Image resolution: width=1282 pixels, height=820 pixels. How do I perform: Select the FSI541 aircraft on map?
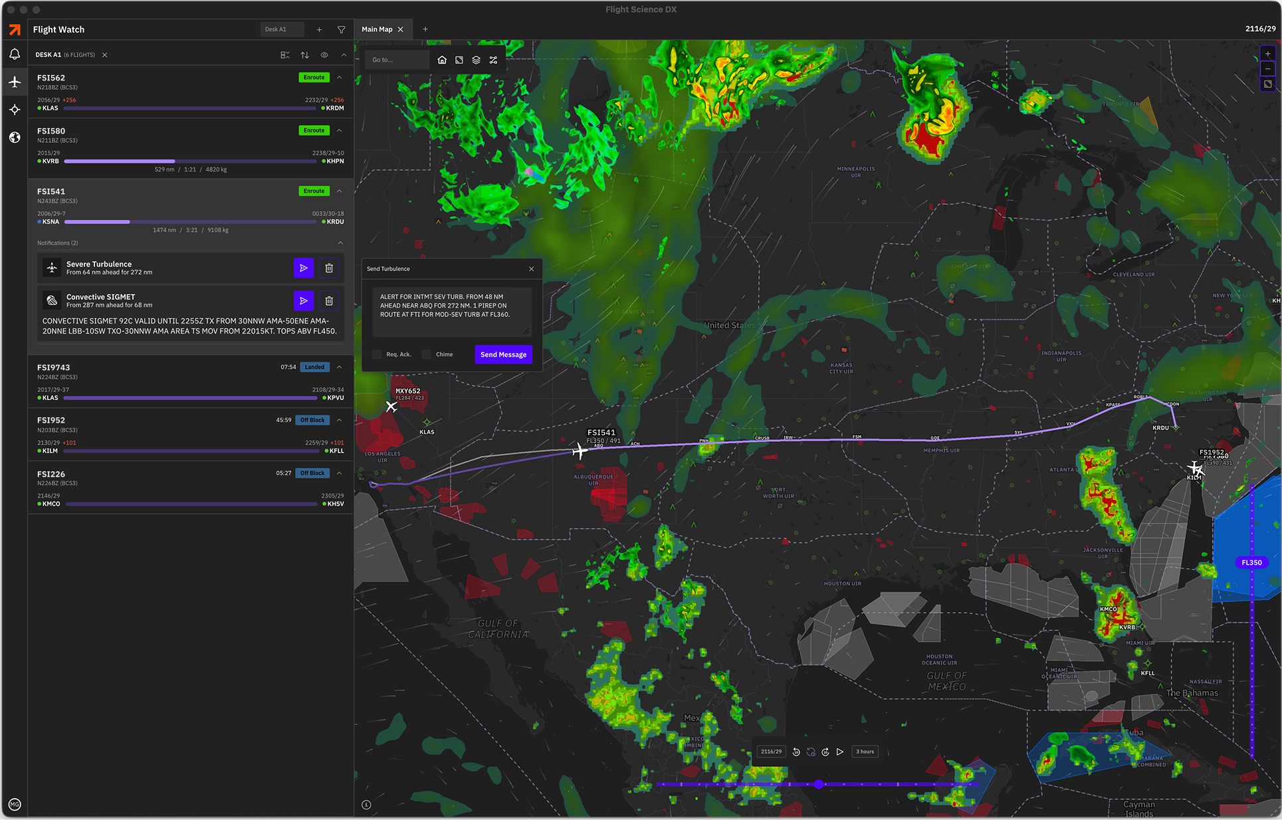(x=580, y=451)
